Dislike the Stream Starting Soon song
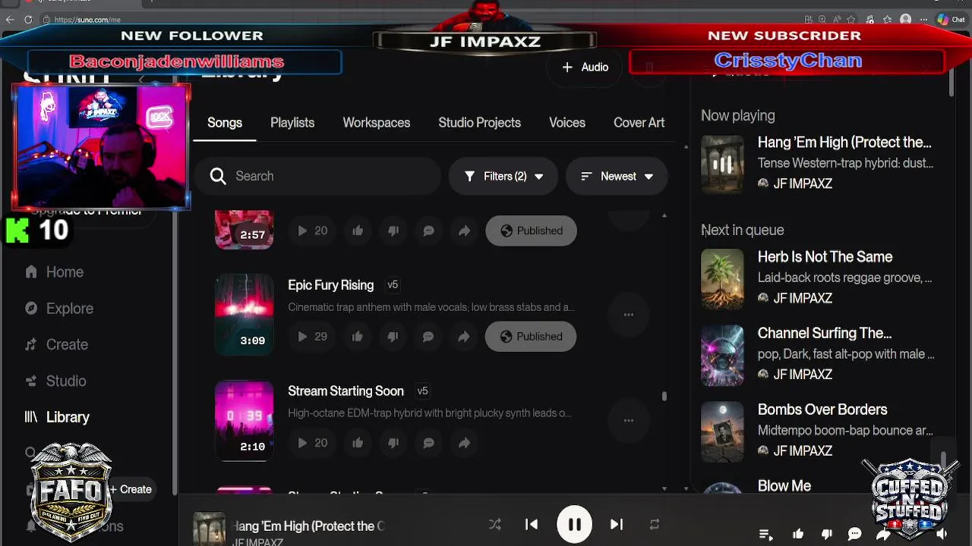The image size is (972, 546). [393, 443]
